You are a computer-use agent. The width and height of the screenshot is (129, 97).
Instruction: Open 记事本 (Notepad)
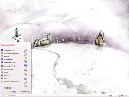pos(5,72)
